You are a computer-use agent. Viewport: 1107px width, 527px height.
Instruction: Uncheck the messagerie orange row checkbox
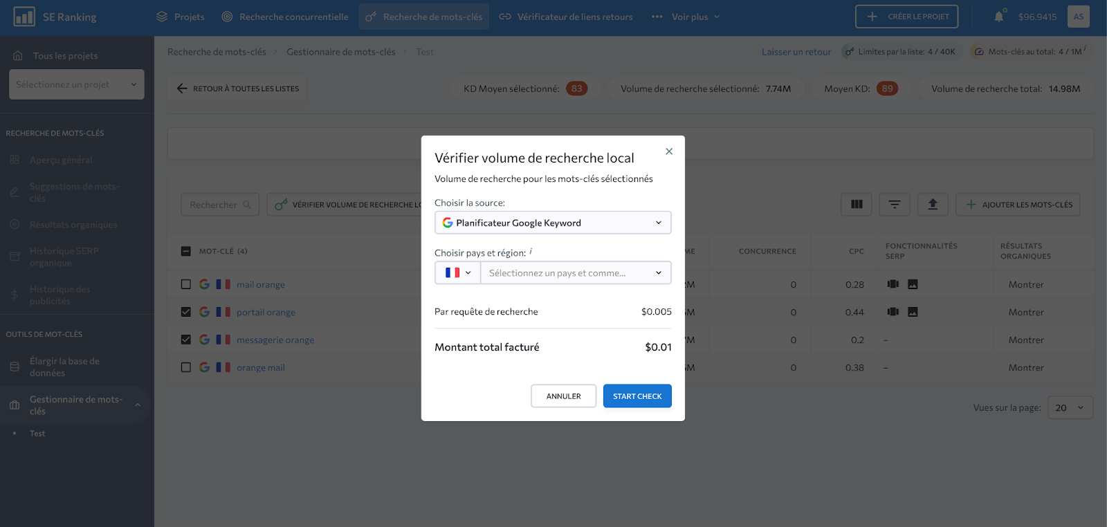coord(185,340)
